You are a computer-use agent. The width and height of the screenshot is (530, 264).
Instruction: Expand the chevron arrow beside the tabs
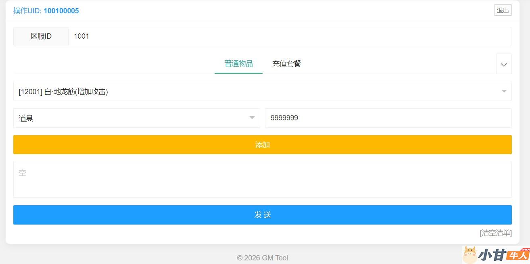(x=504, y=64)
